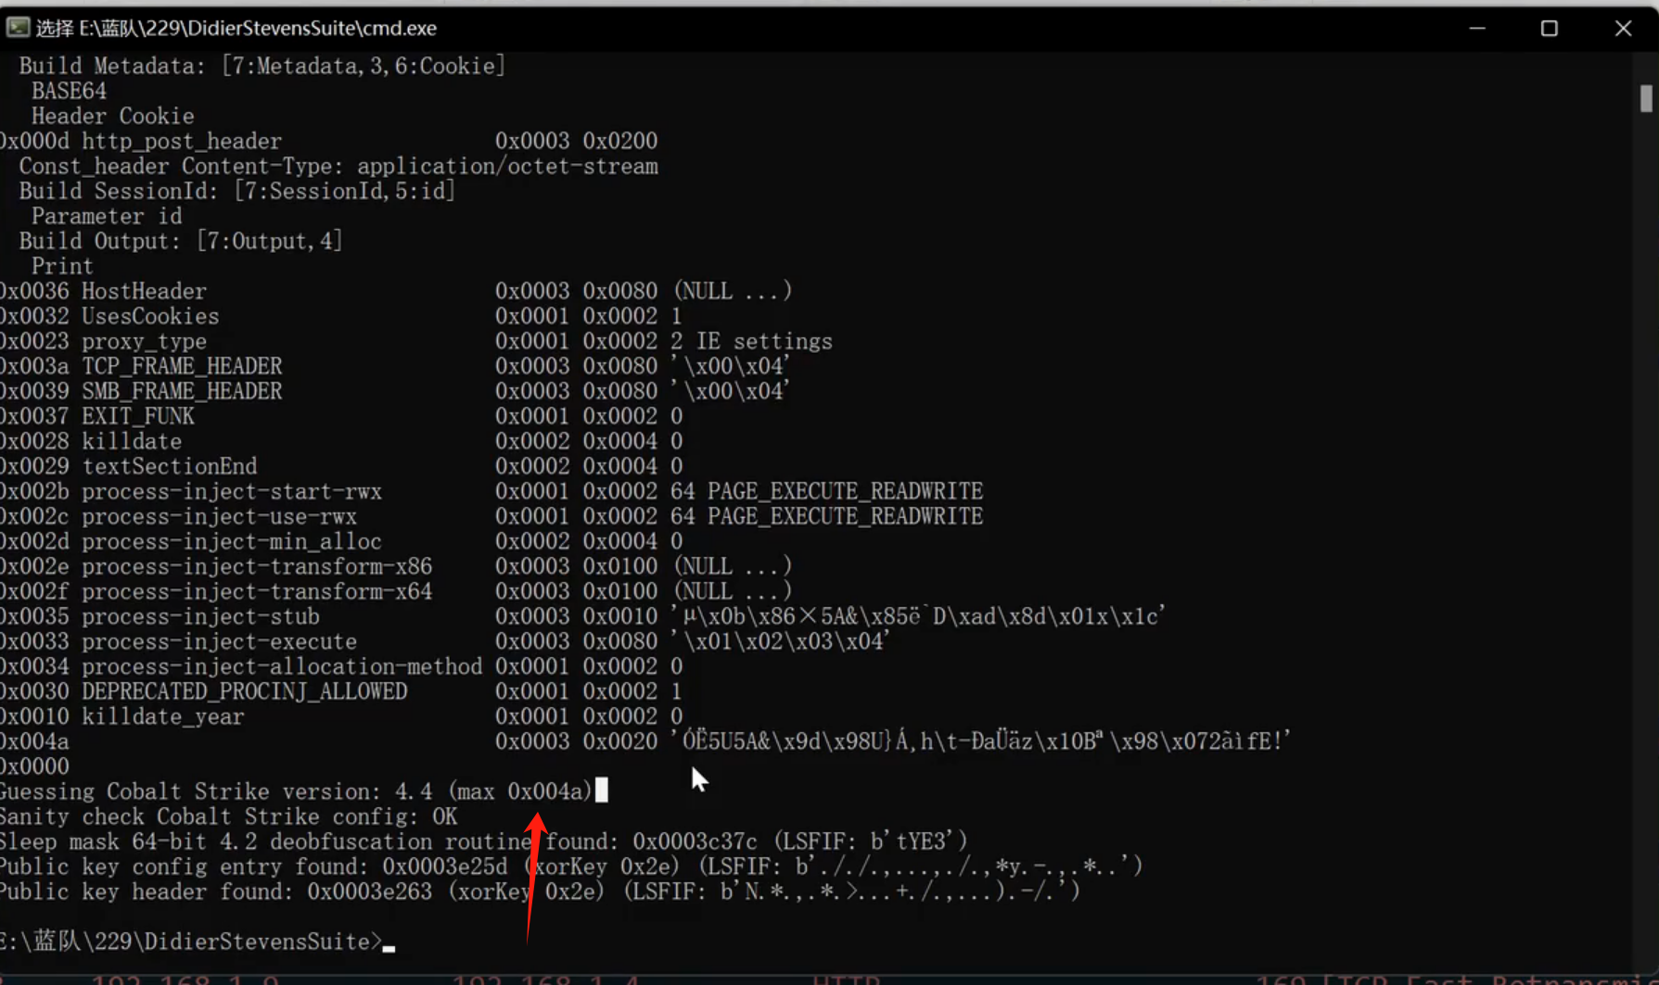
Task: Click the cmd.exe icon in title bar
Action: coord(18,28)
